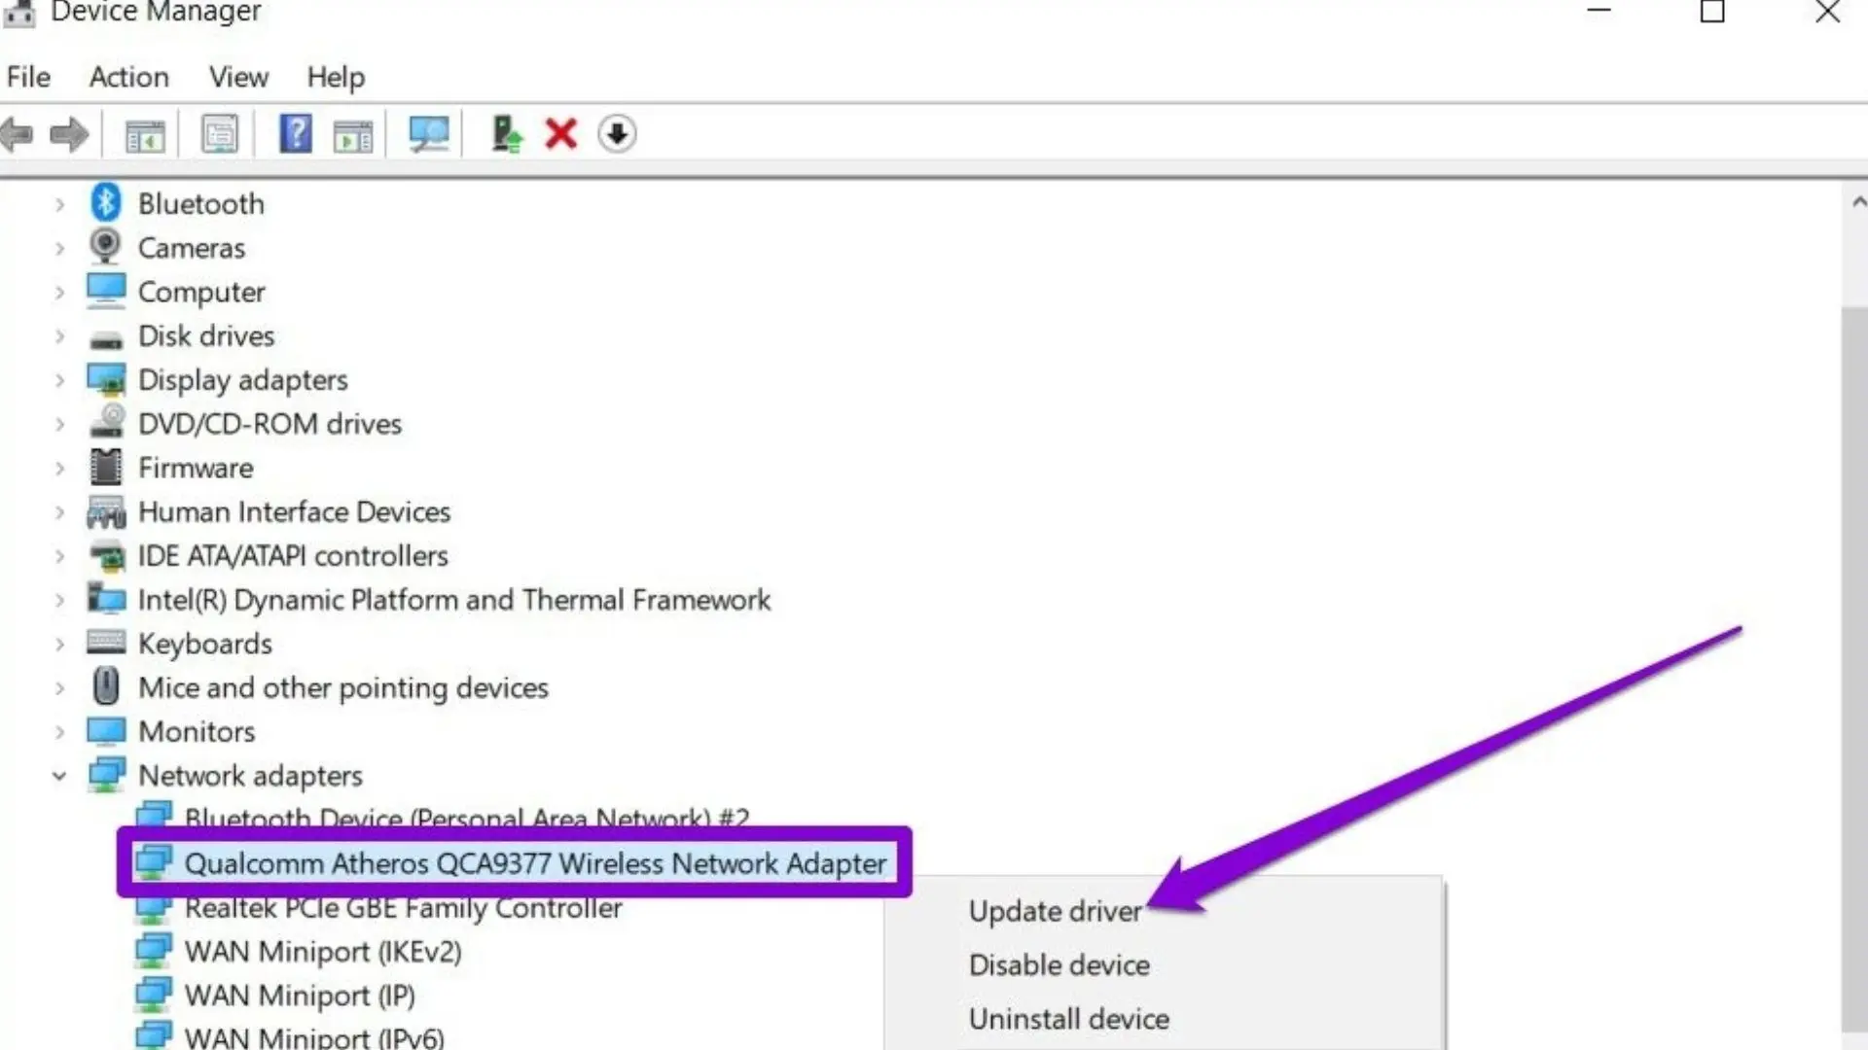Choose Update driver from context menu

(1055, 911)
